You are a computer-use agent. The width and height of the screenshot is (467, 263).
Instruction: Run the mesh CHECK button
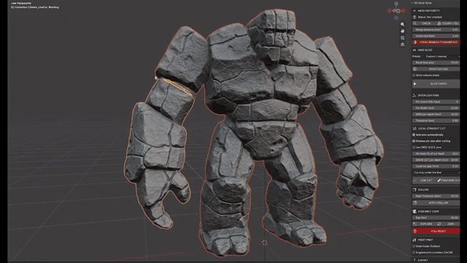click(423, 23)
